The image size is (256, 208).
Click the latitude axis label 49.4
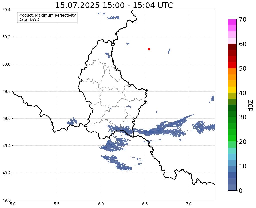click(x=6, y=146)
